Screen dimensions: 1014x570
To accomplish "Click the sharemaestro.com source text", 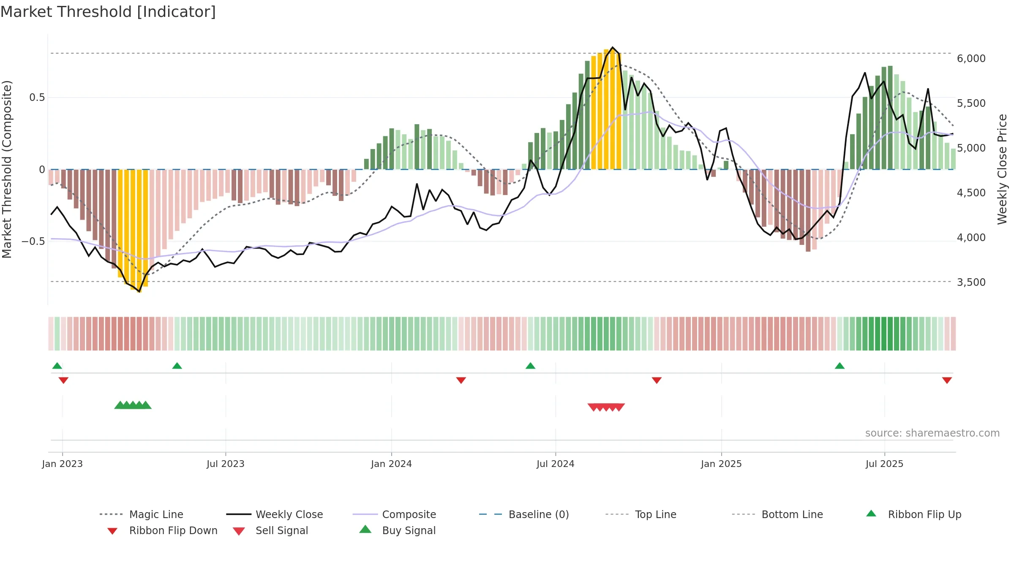I will [932, 433].
